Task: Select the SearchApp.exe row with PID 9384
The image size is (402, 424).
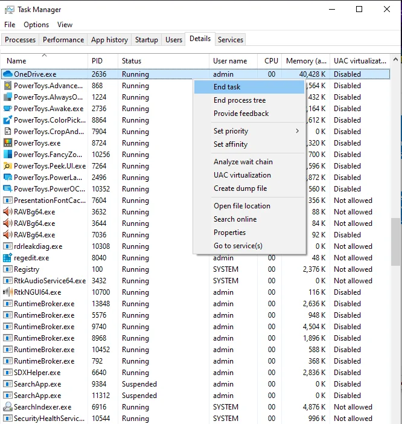Action: [196, 384]
